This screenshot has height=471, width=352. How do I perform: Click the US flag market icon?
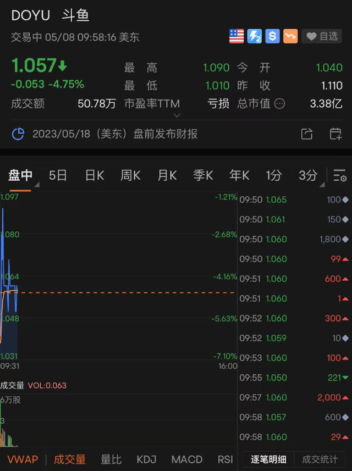[237, 36]
